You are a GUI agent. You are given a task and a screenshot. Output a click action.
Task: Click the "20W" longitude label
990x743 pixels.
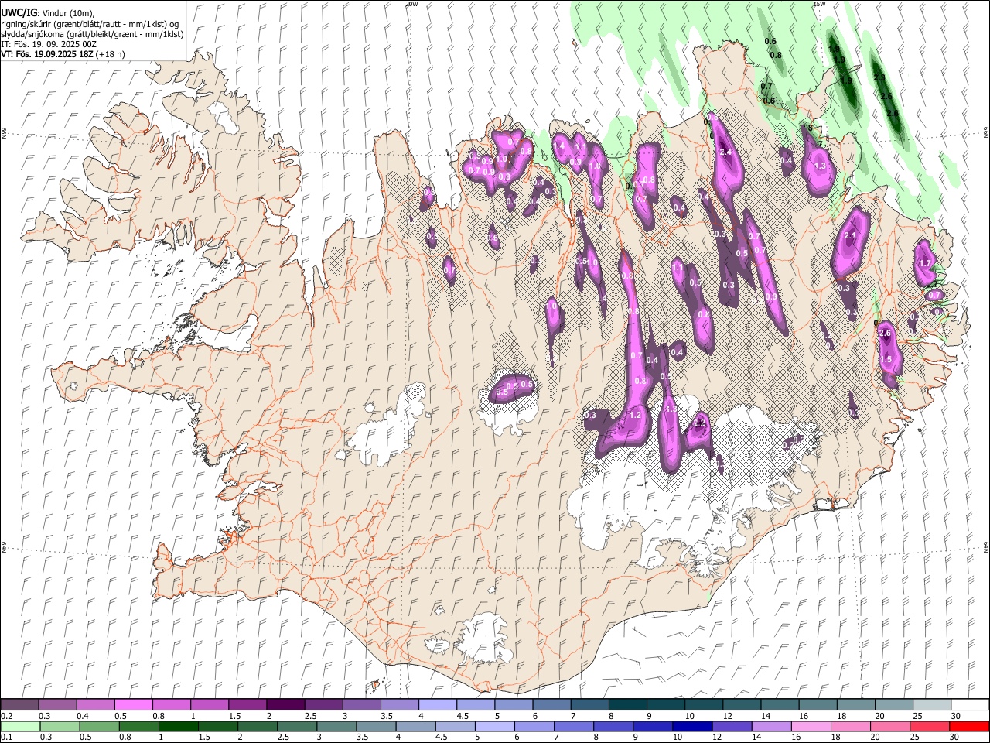pyautogui.click(x=411, y=4)
